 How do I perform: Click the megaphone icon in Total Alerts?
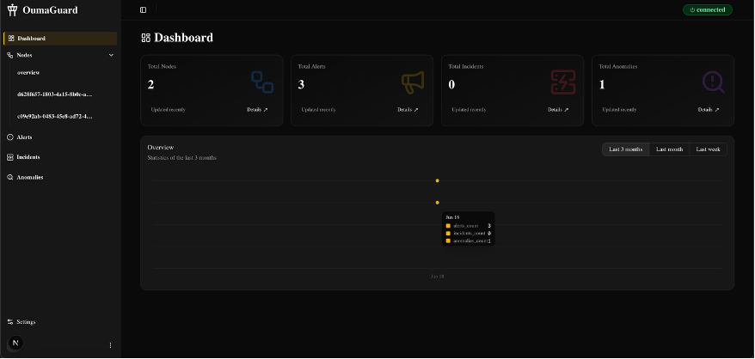413,82
